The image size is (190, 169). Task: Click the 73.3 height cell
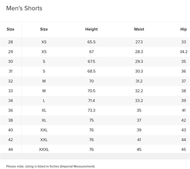pos(91,110)
